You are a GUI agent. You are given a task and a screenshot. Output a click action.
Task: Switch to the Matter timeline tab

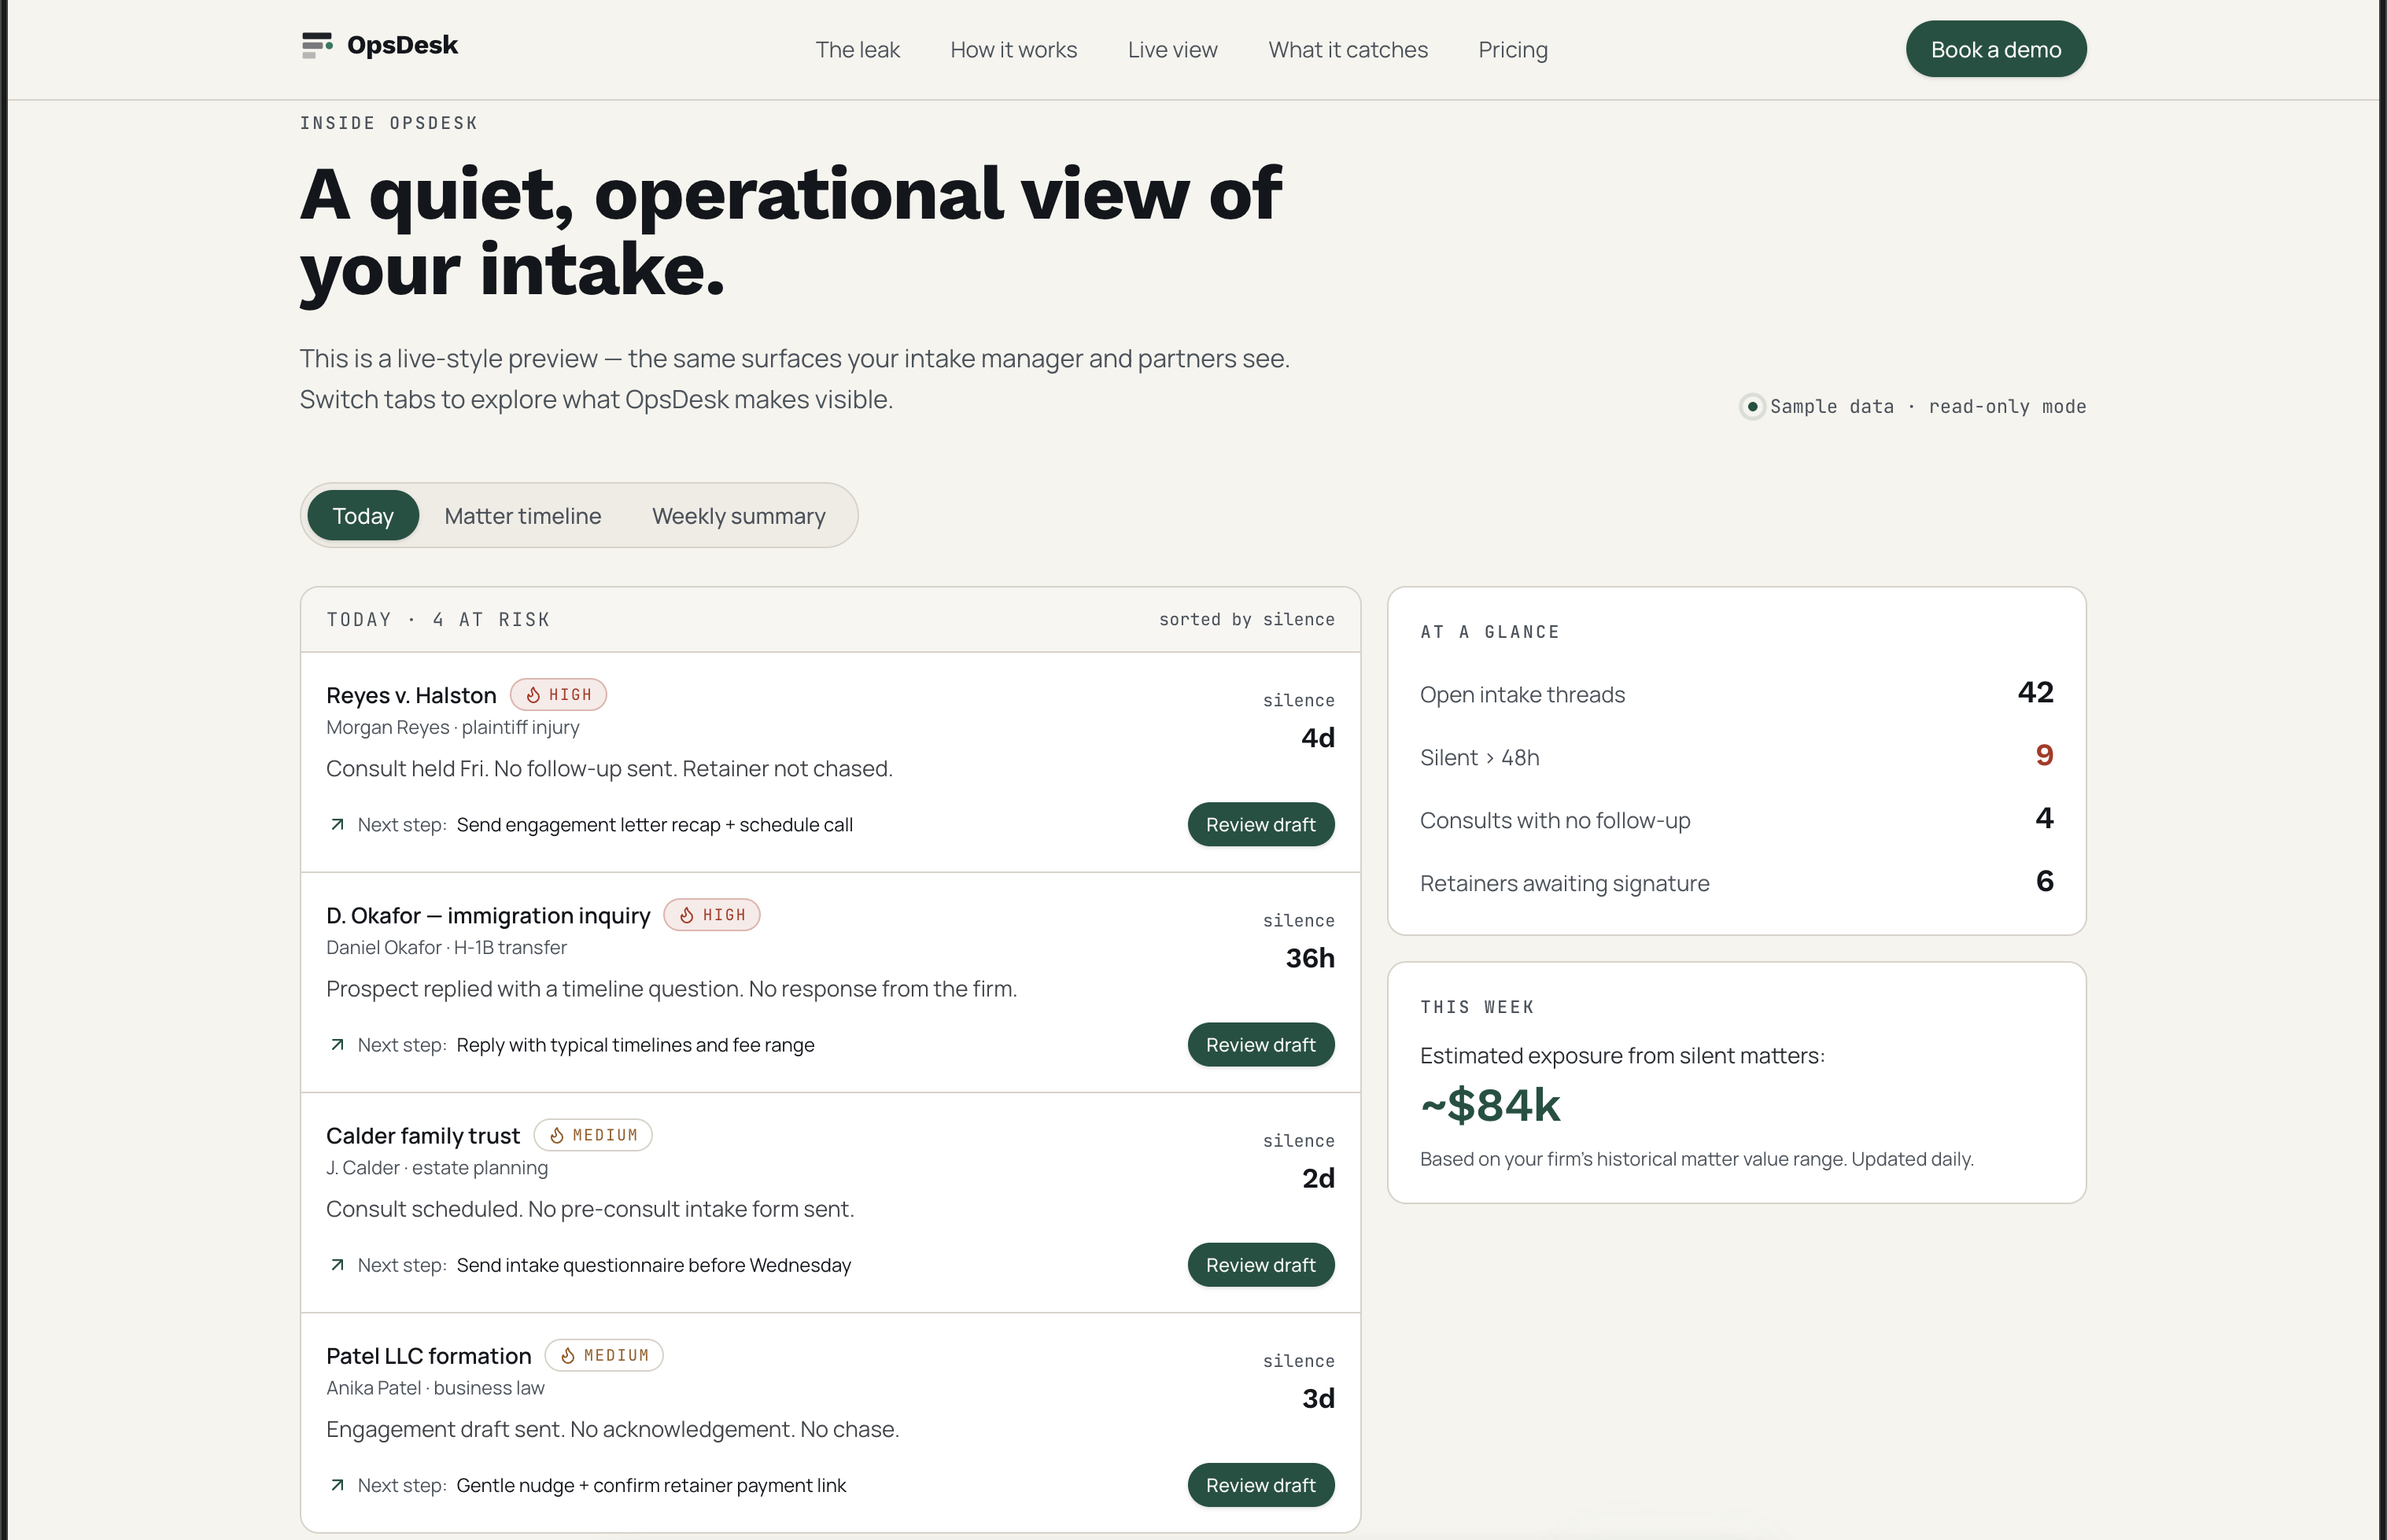[x=523, y=516]
